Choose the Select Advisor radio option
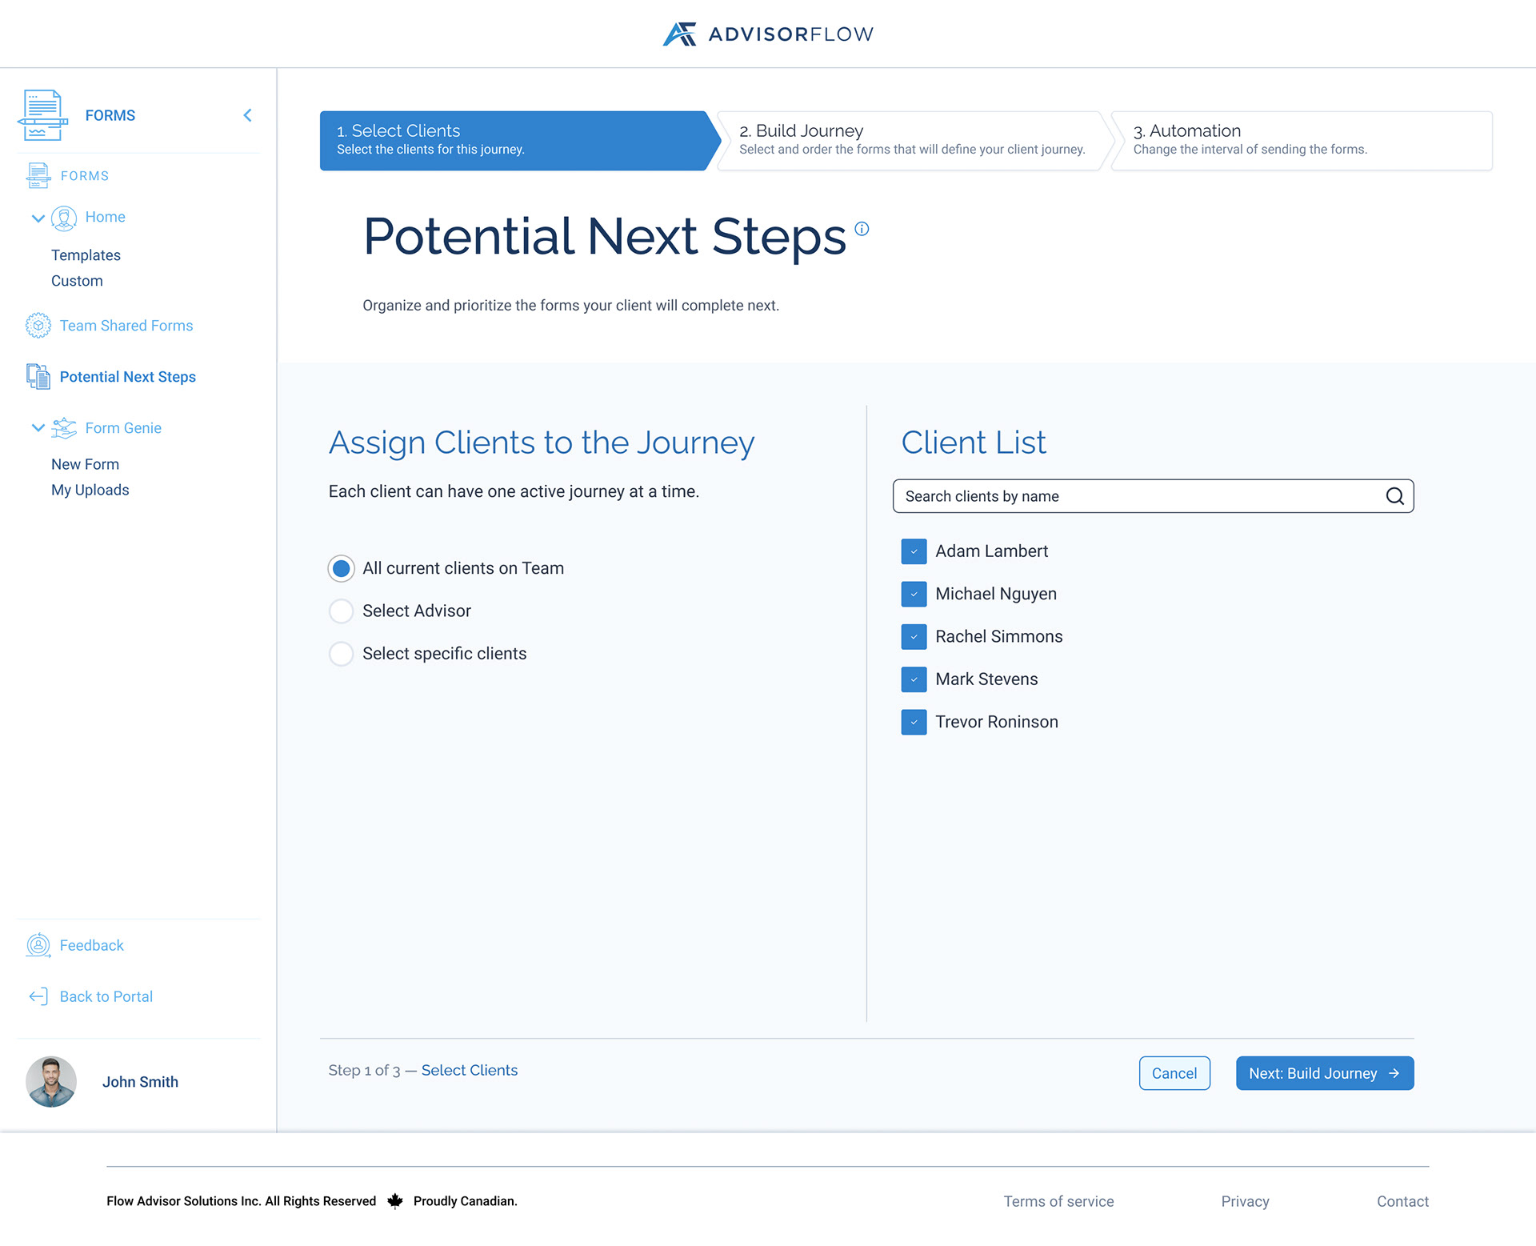The width and height of the screenshot is (1536, 1246). (x=342, y=611)
